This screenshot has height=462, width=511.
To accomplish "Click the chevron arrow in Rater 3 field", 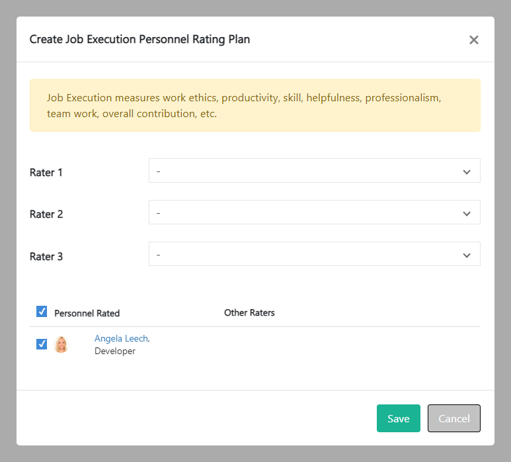I will [467, 255].
